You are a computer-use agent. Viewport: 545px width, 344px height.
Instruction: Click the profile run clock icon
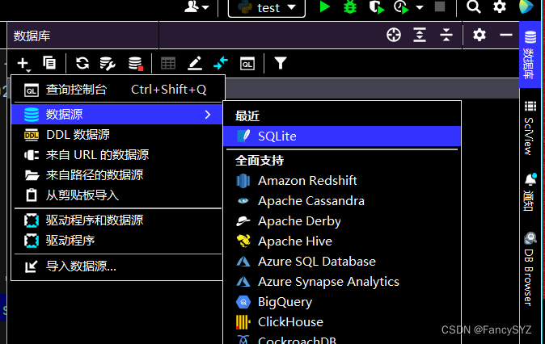coord(401,7)
